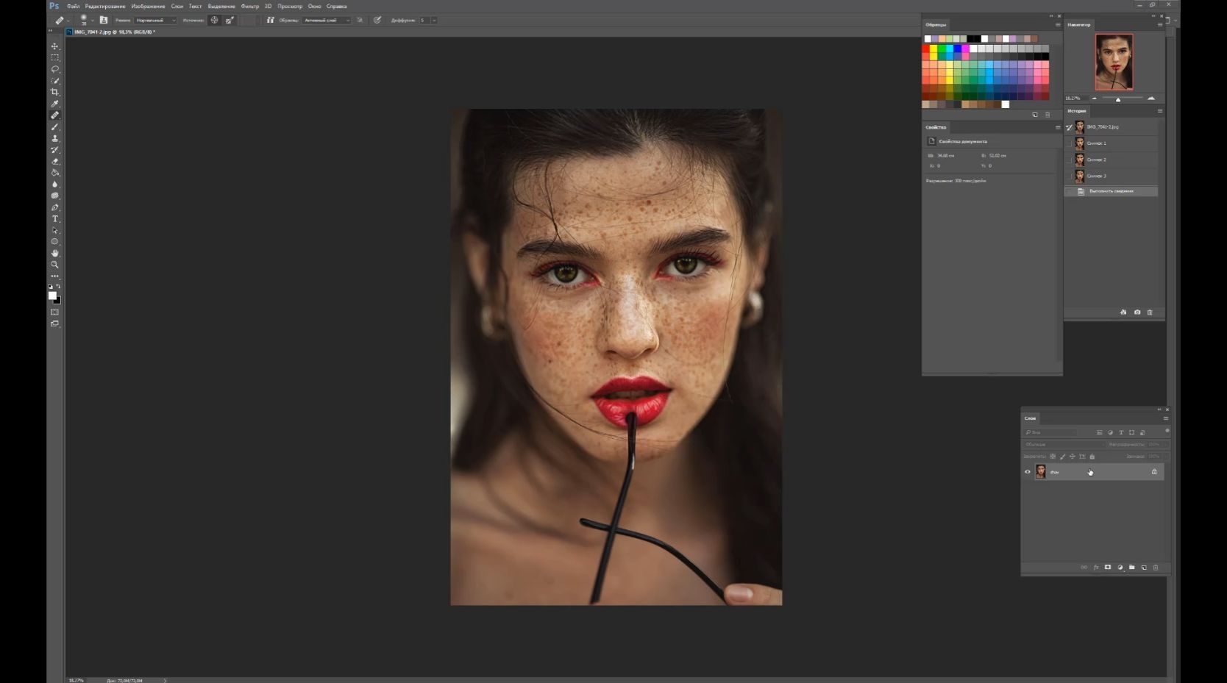Screen dimensions: 1227x683
Task: Pick the pure red swatch
Action: pos(927,49)
